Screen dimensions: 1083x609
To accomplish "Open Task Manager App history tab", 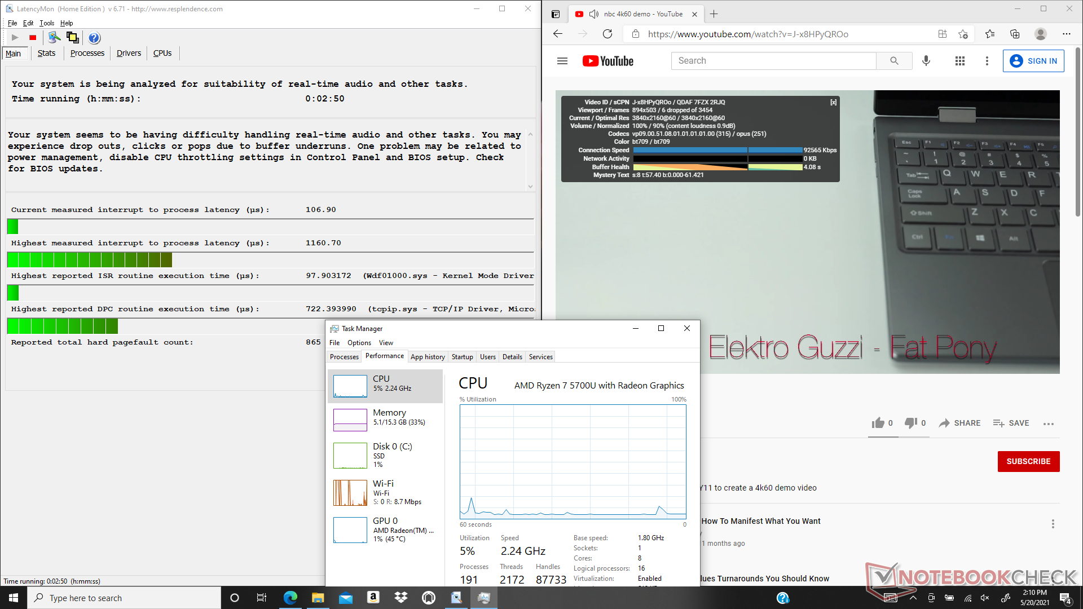I will click(x=428, y=357).
